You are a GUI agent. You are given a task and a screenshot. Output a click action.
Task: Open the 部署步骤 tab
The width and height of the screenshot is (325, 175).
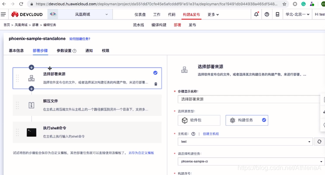[x=40, y=51]
